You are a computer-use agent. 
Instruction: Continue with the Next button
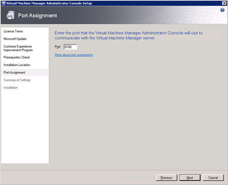coord(190,178)
